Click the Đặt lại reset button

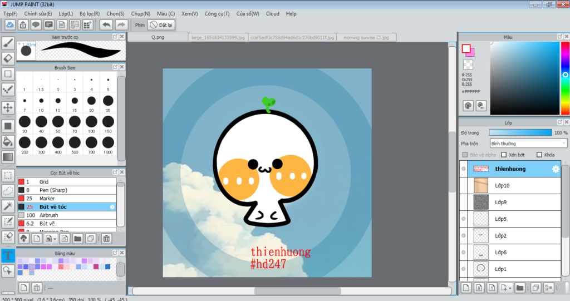pos(161,24)
